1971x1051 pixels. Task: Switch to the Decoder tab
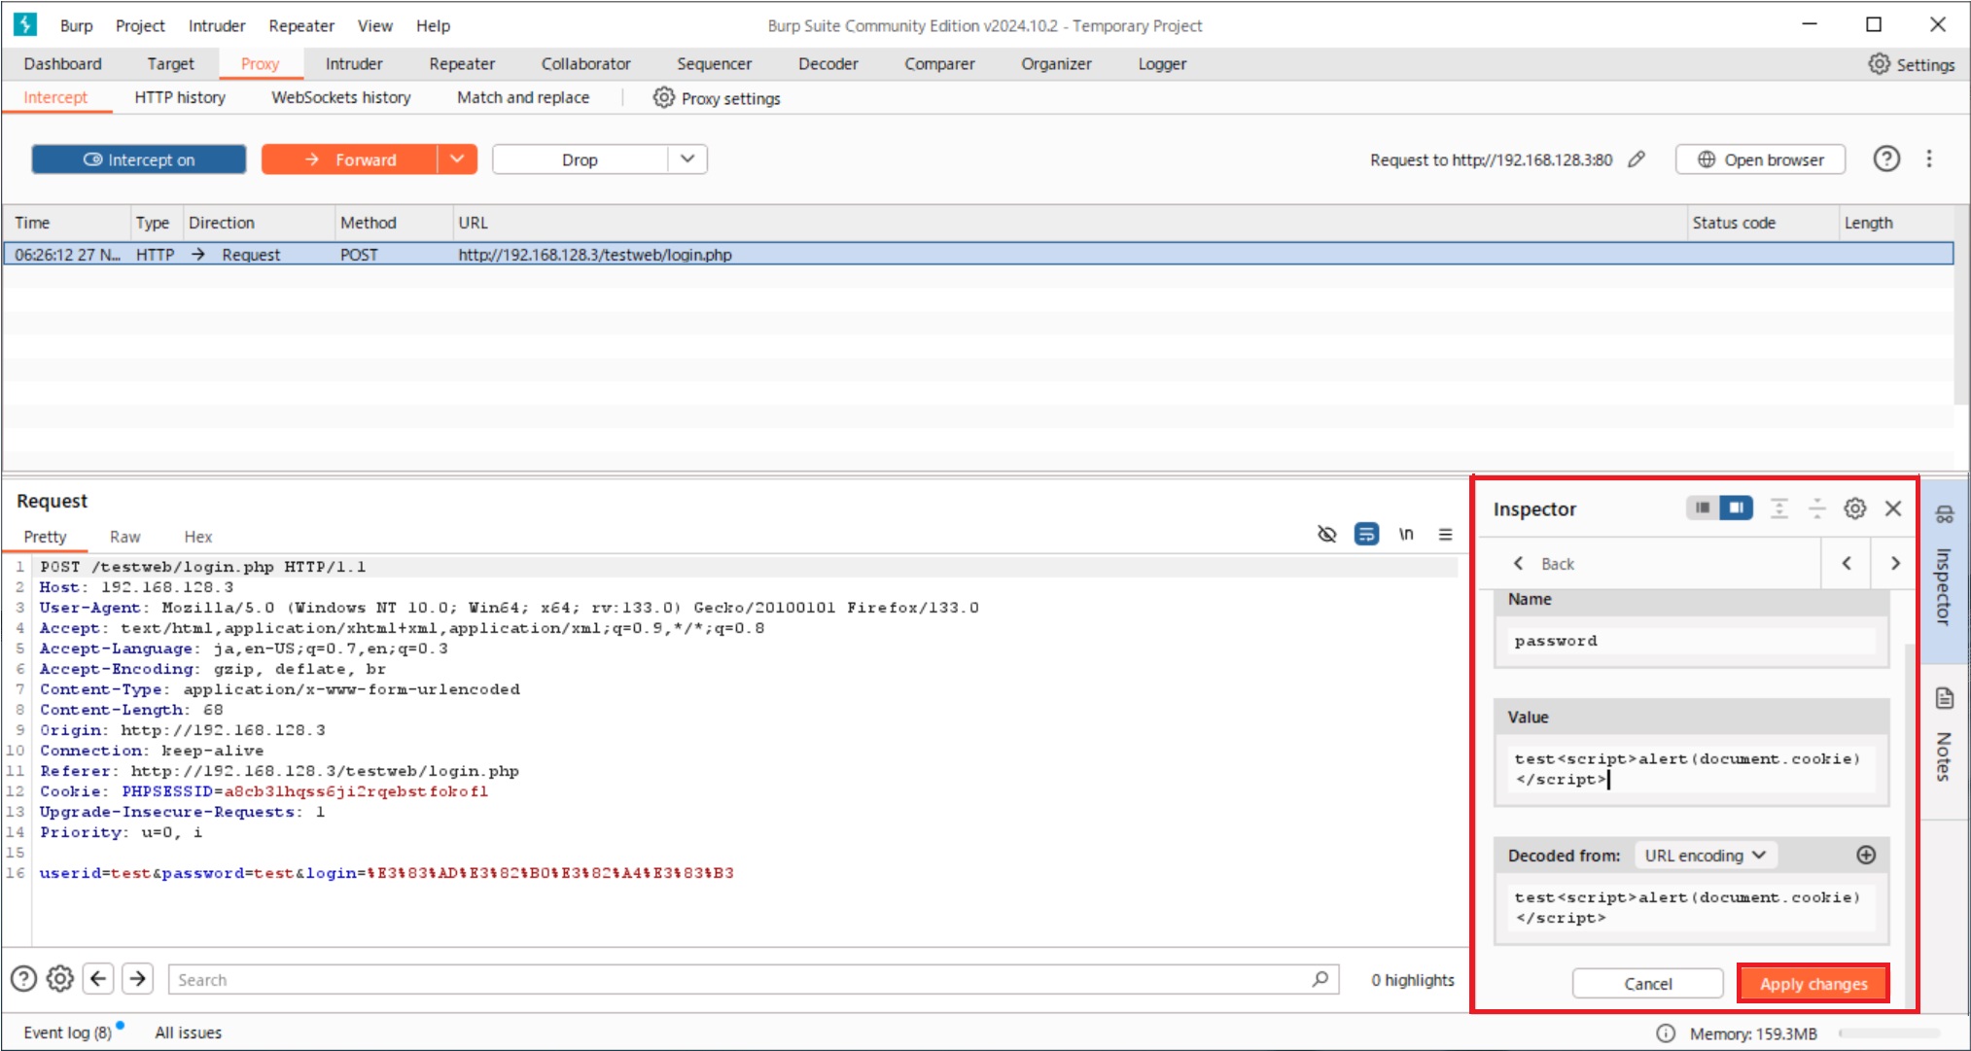[827, 64]
